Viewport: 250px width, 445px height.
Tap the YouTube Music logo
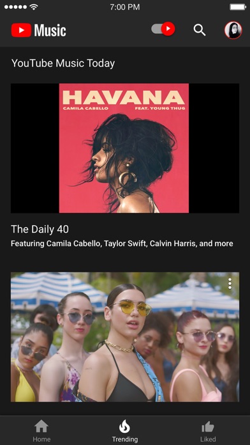[x=39, y=30]
